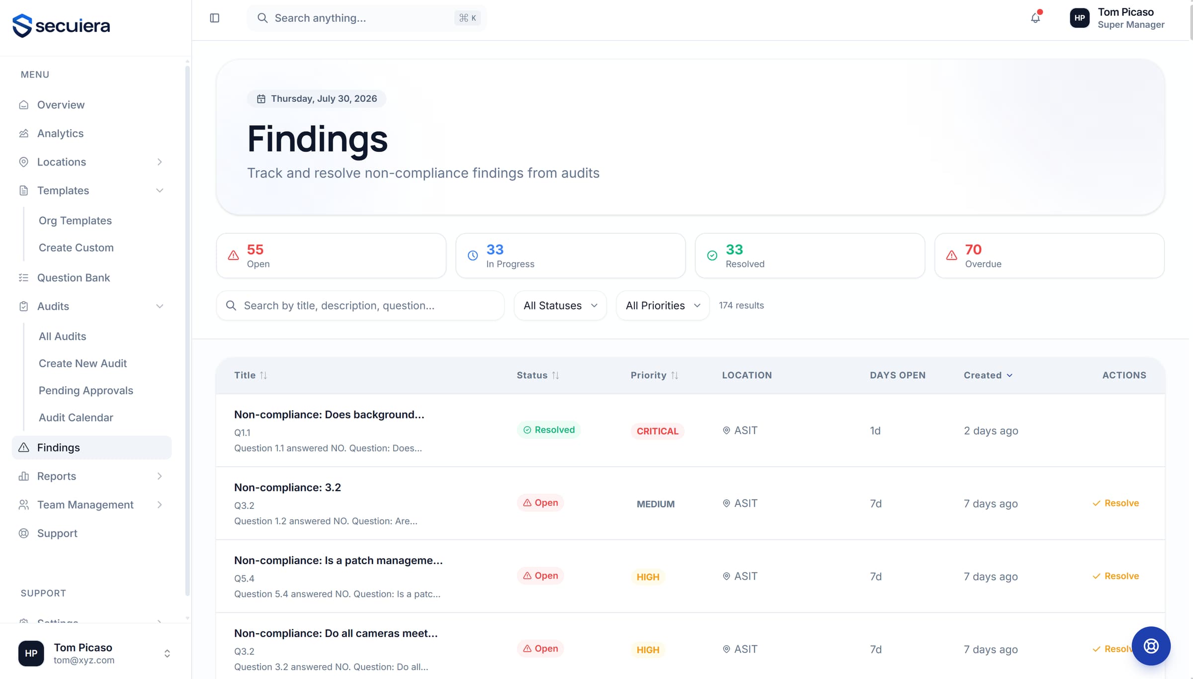Viewport: 1193px width, 679px height.
Task: Click the Locations pin icon
Action: pyautogui.click(x=23, y=162)
